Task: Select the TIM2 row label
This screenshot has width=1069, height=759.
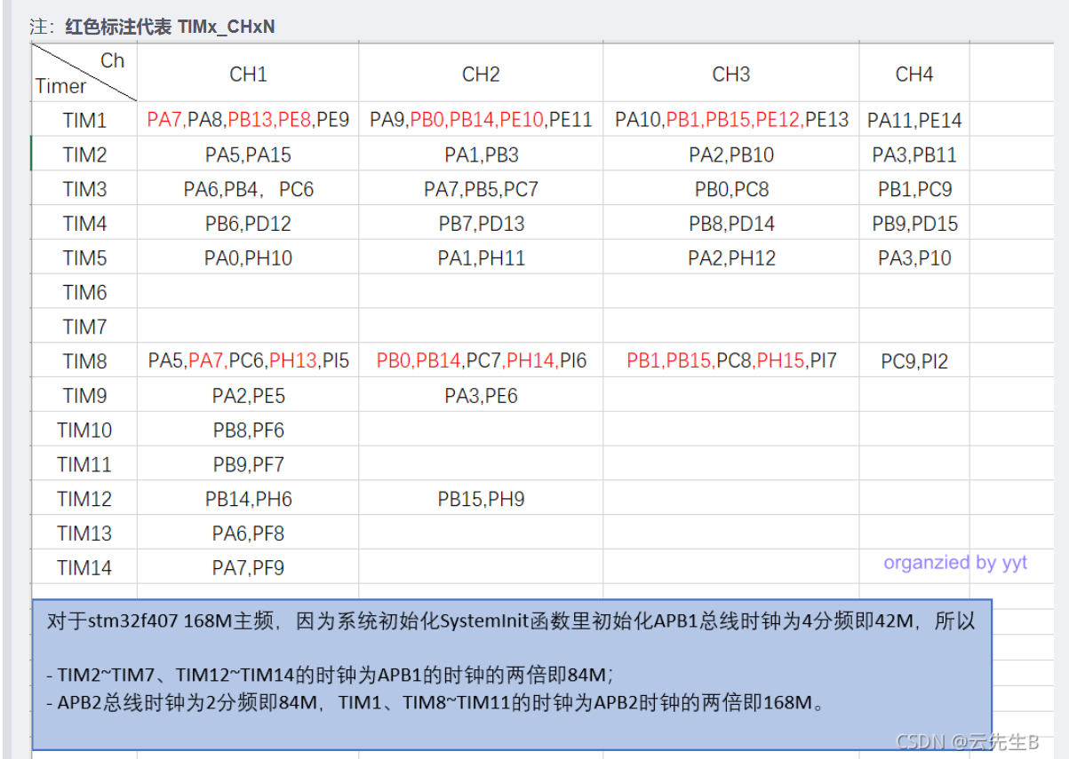Action: (x=84, y=154)
